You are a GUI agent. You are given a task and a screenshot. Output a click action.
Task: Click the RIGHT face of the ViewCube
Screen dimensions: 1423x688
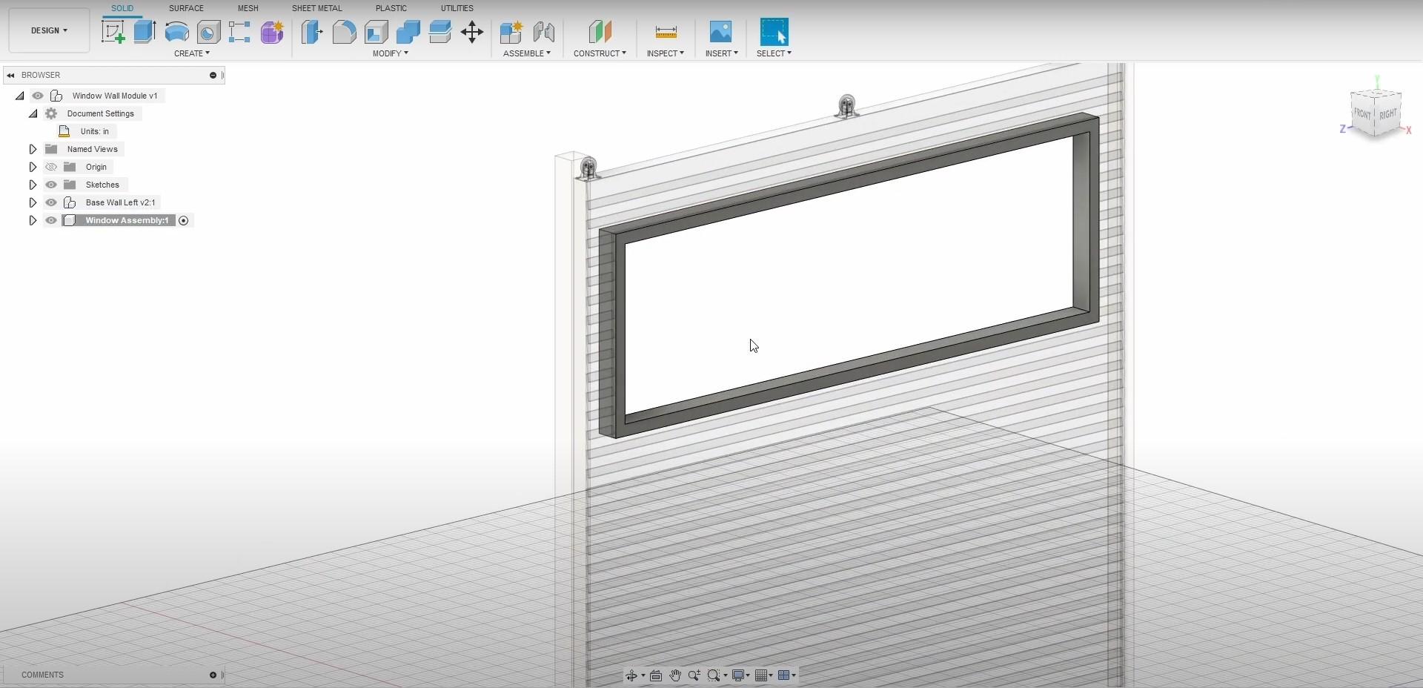pos(1388,114)
